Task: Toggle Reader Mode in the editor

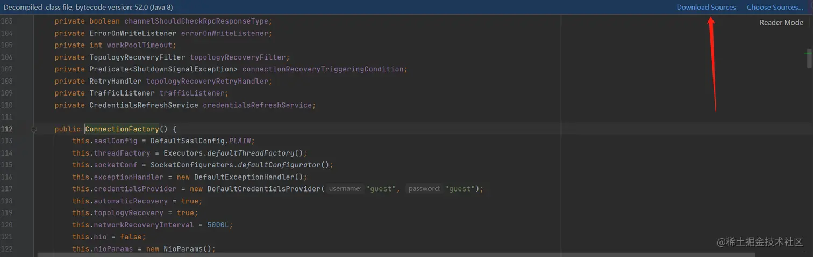Action: pyautogui.click(x=781, y=23)
